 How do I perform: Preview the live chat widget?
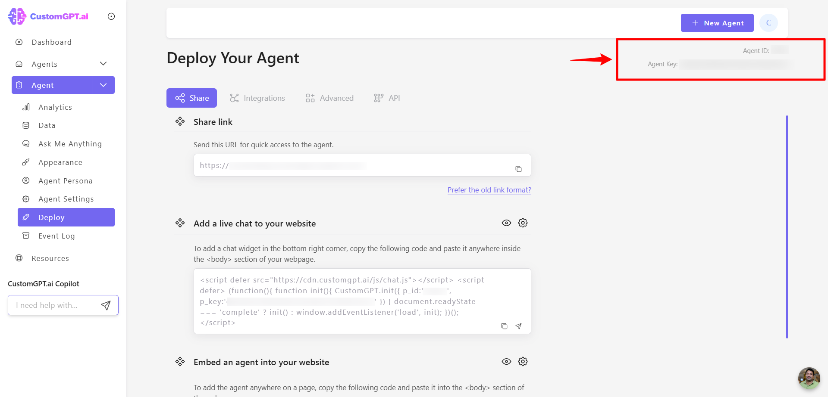506,223
